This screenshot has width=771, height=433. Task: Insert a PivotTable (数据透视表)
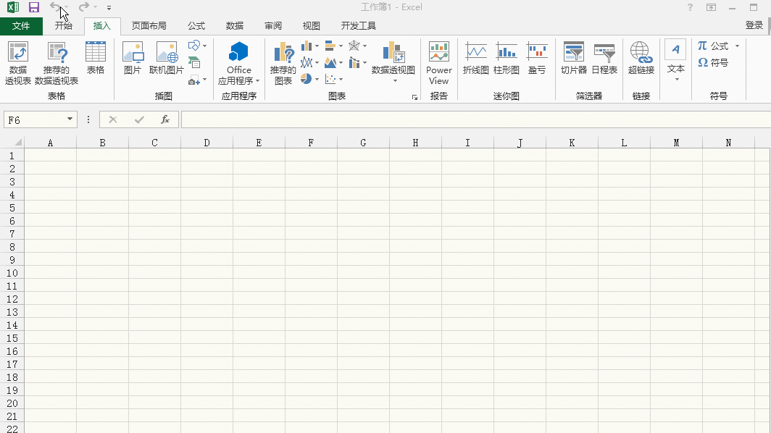[18, 64]
